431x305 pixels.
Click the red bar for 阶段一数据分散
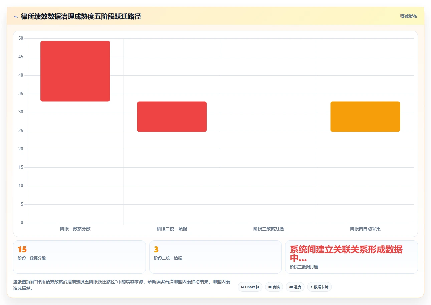click(x=75, y=71)
